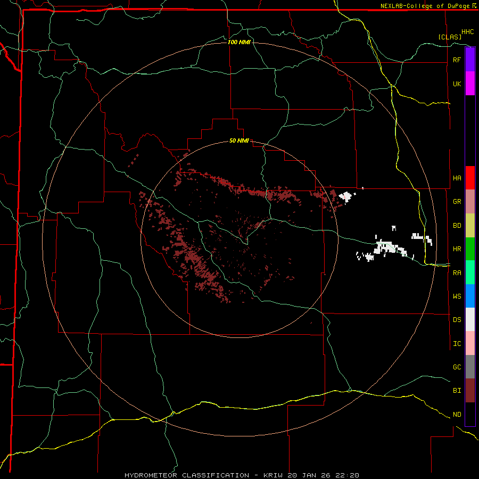Click the IC pink legend swatch
This screenshot has width=479, height=479.
470,343
